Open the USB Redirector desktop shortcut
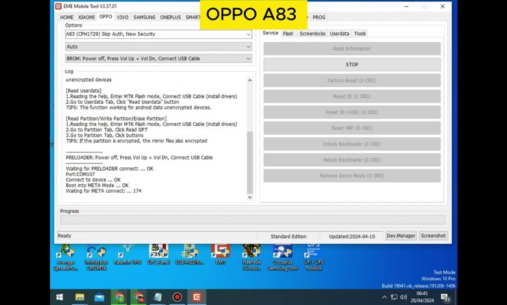Screen dimensions: 507x305 click(189, 254)
